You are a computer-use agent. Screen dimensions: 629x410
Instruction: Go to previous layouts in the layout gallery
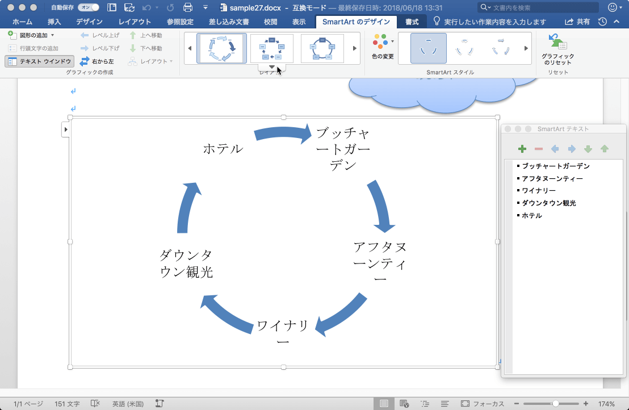pyautogui.click(x=190, y=48)
